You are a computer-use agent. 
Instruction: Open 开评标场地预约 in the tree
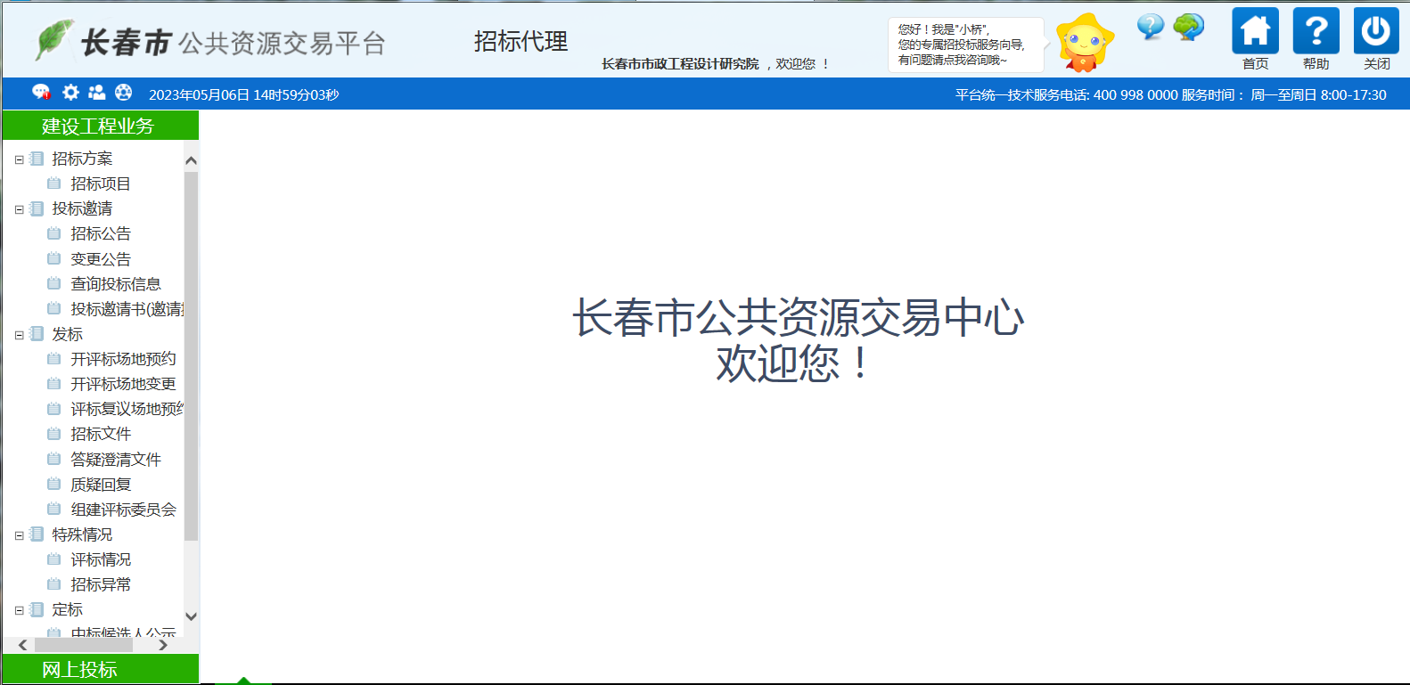123,359
